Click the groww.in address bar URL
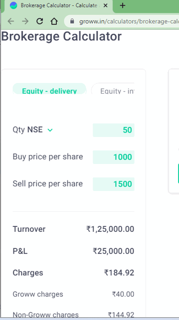Viewport: 179px width, 320px height. [129, 21]
